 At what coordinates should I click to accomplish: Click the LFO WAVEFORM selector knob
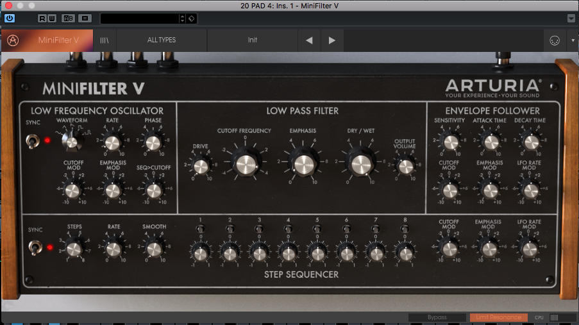tap(72, 142)
